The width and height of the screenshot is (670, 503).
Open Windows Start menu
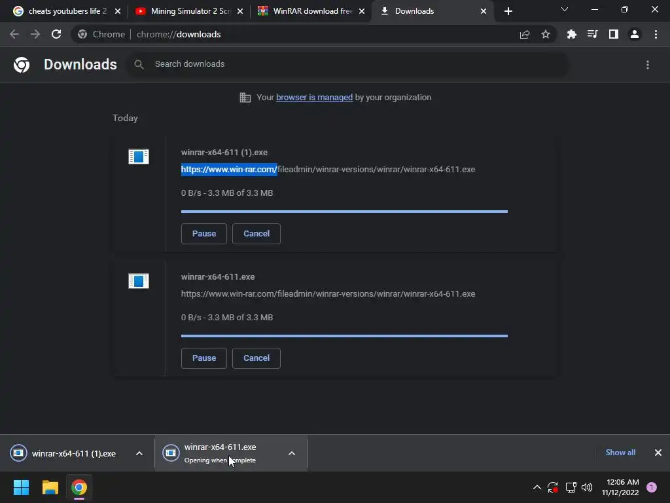click(21, 487)
